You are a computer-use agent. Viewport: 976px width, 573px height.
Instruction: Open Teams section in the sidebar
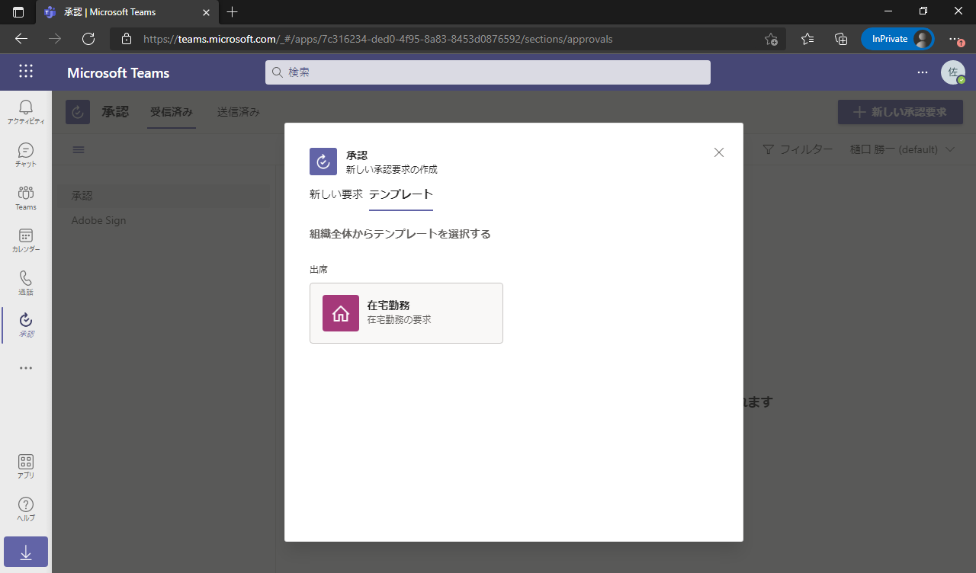point(26,197)
